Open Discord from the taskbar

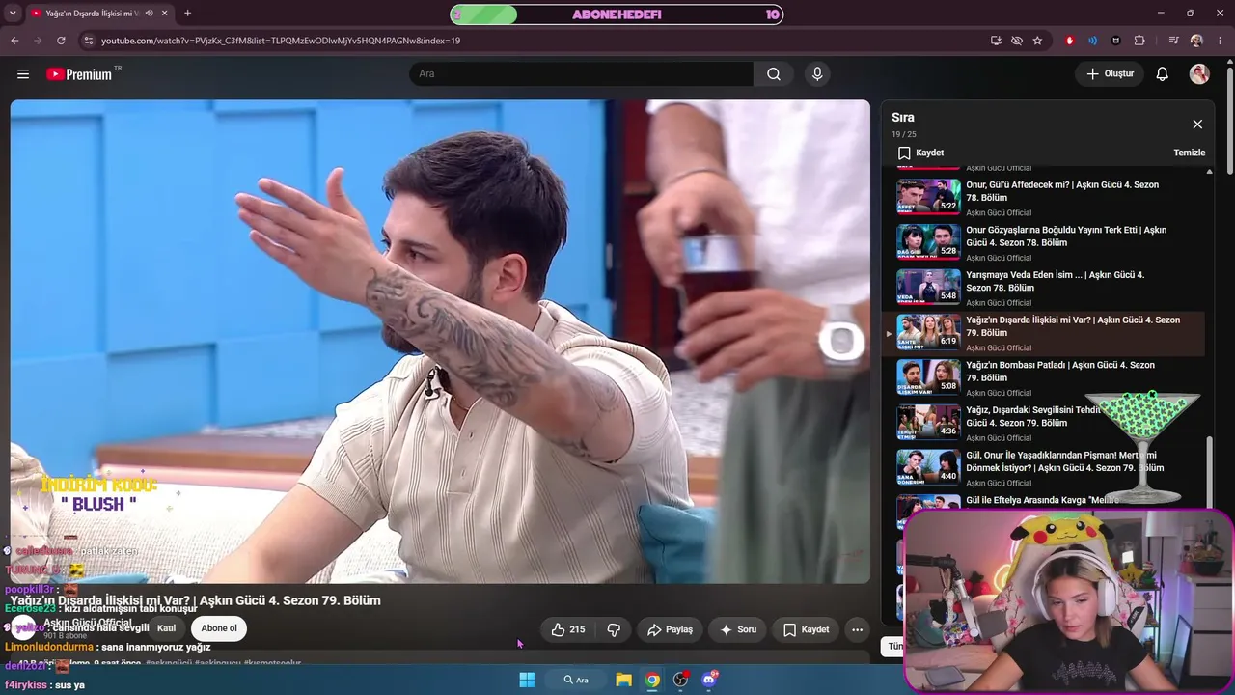(710, 680)
